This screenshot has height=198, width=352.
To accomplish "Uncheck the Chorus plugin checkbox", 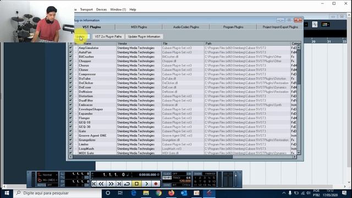I will pyautogui.click(x=70, y=65).
